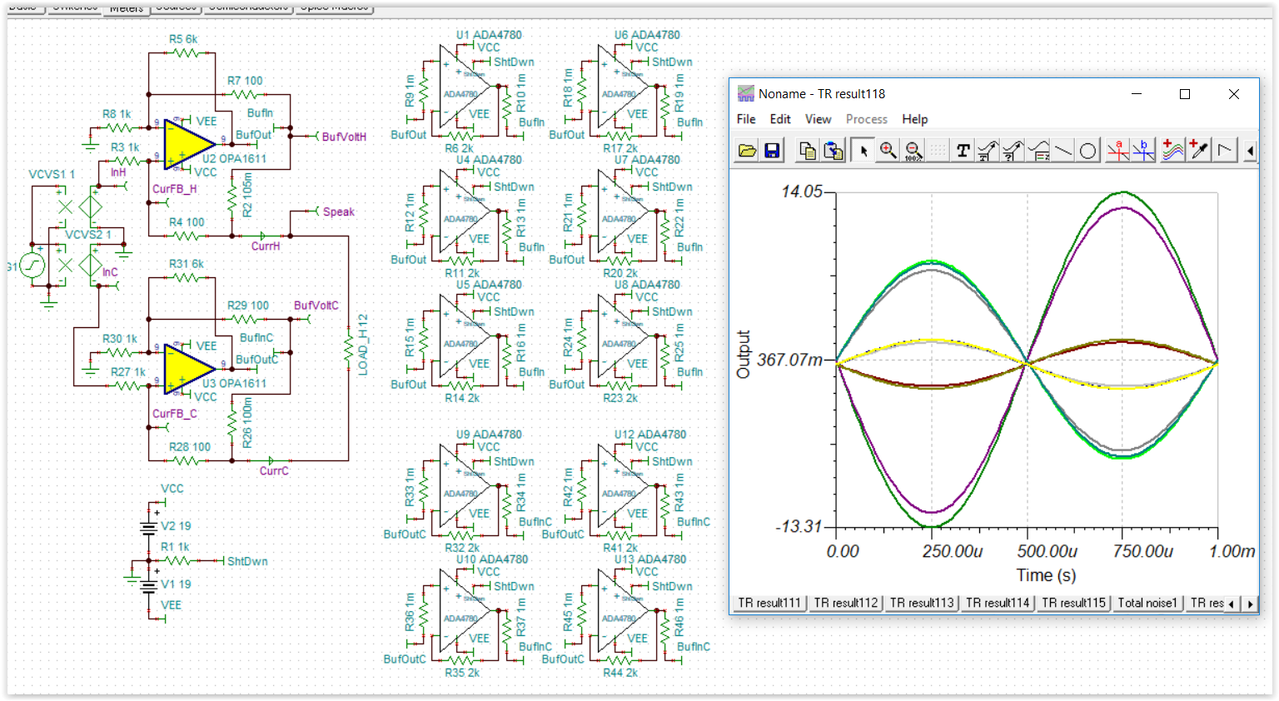Open the Edit menu
Viewport: 1279px width, 701px height.
click(x=780, y=119)
